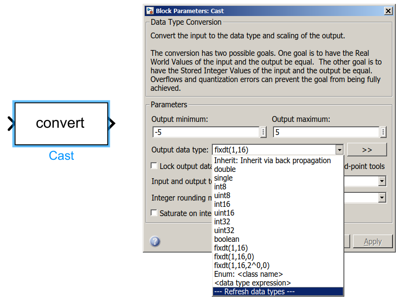Screen dimensions: 406x304
Task: Open the context-sensitive help via the question mark icon
Action: [155, 241]
